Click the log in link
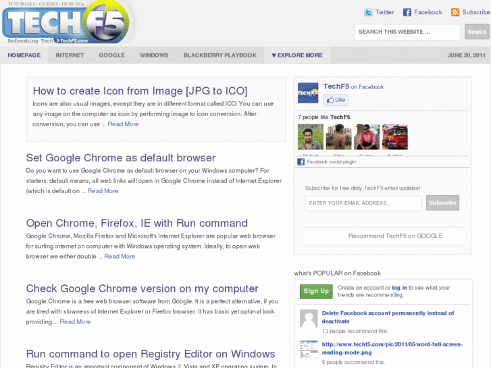 coord(399,288)
